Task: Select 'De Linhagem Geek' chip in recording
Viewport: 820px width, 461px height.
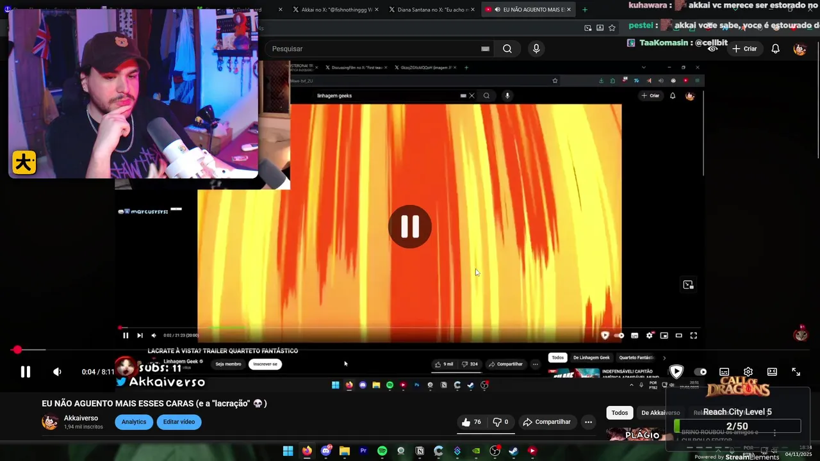Action: tap(591, 358)
